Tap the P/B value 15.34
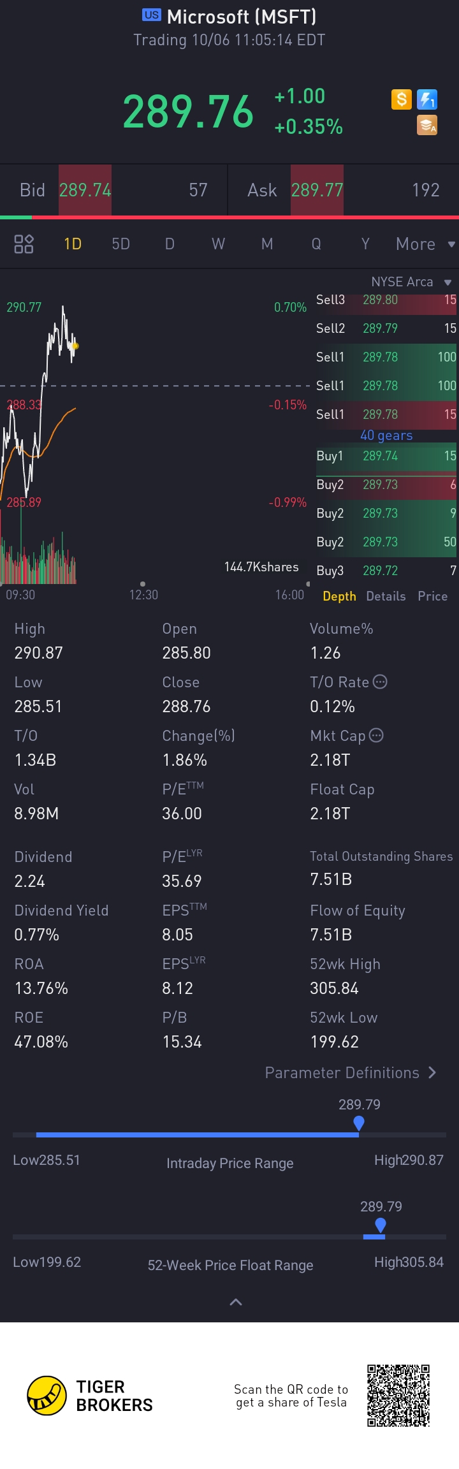Viewport: 459px width, 1469px height. [182, 1042]
